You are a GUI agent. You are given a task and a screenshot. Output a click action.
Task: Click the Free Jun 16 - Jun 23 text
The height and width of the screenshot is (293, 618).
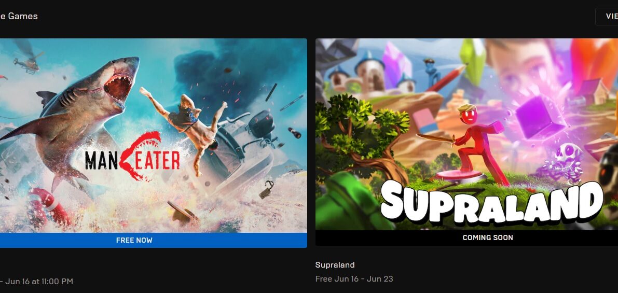[354, 279]
